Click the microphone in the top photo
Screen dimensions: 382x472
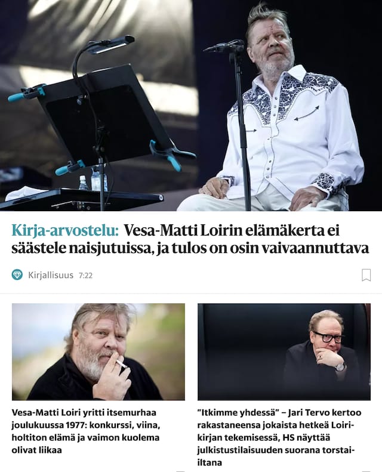click(x=224, y=47)
